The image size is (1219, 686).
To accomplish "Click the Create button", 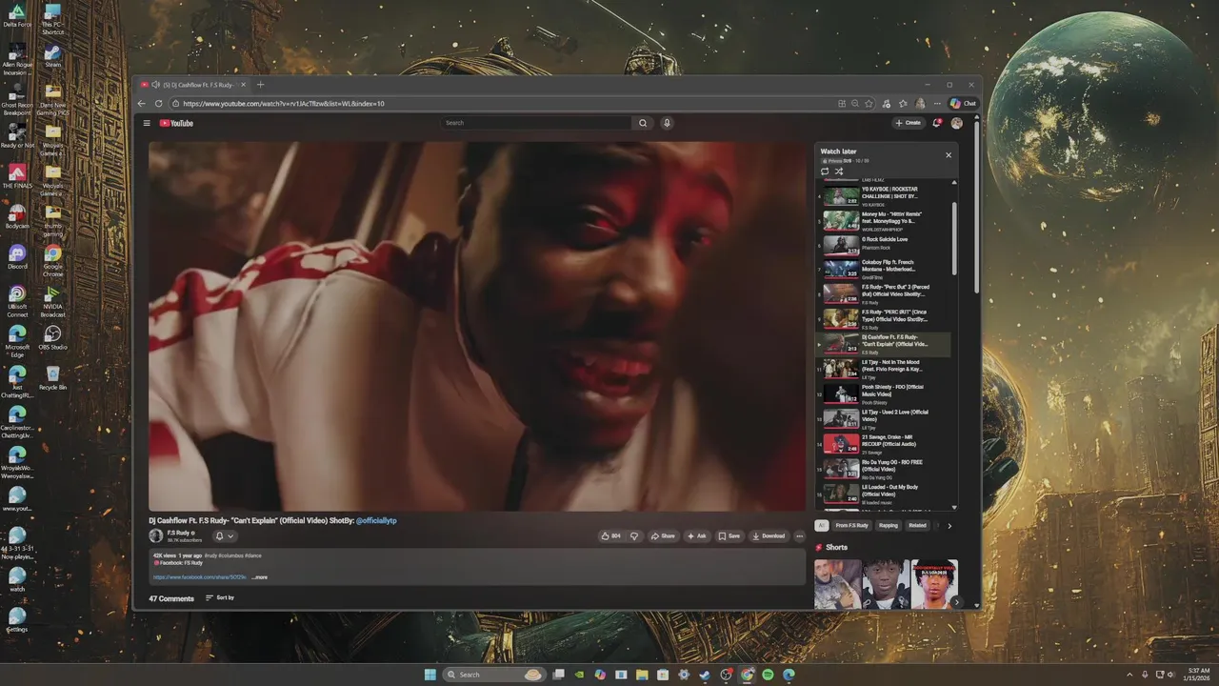I will tap(908, 123).
